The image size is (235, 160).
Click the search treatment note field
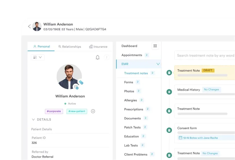point(205,55)
